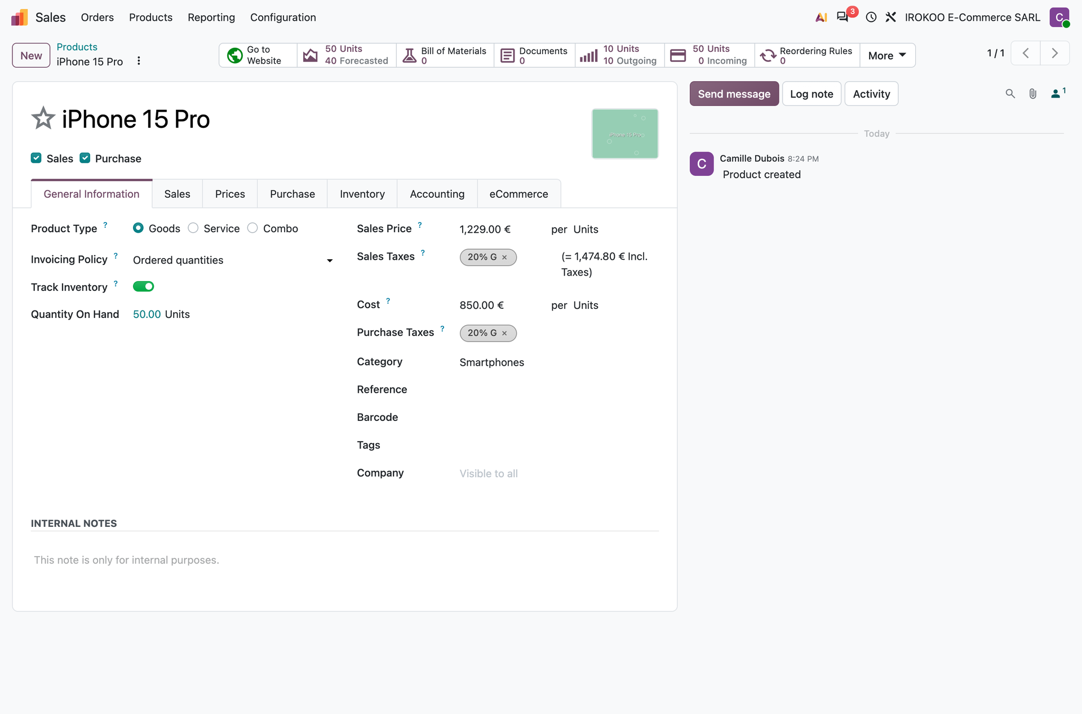
Task: Open the user avatar menu
Action: pos(1059,17)
